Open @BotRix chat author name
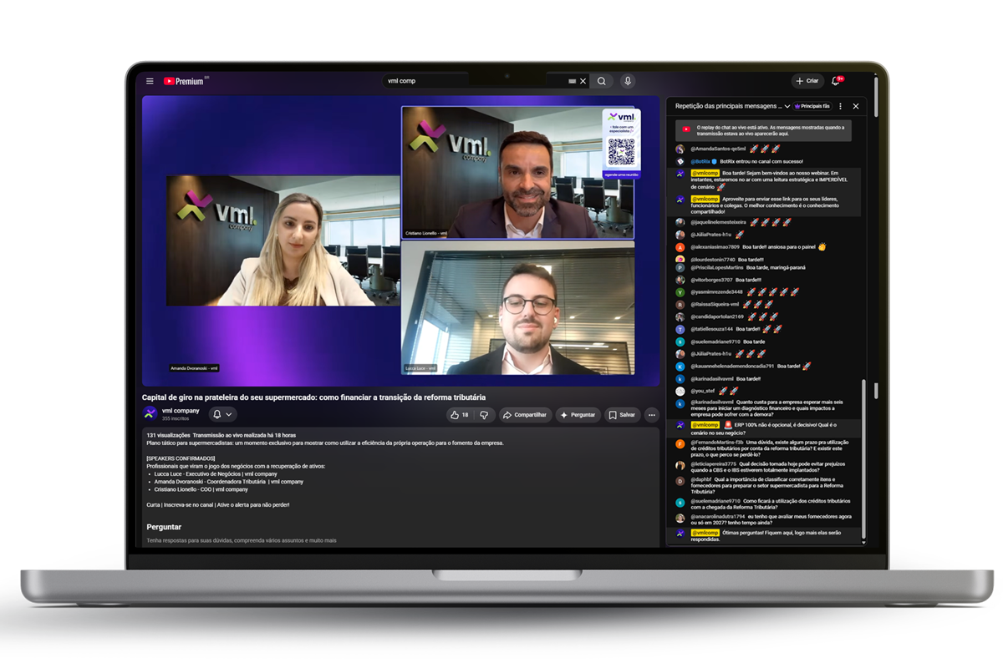This screenshot has height=668, width=1003. coord(699,161)
